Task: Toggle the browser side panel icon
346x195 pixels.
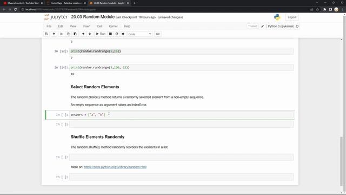Action: tap(330, 10)
